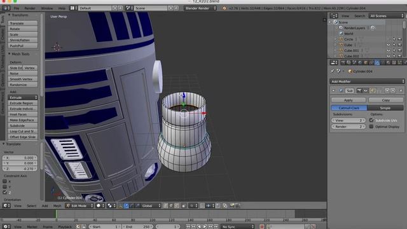Click the World icon in outliner
This screenshot has height=229, width=407.
pyautogui.click(x=341, y=34)
